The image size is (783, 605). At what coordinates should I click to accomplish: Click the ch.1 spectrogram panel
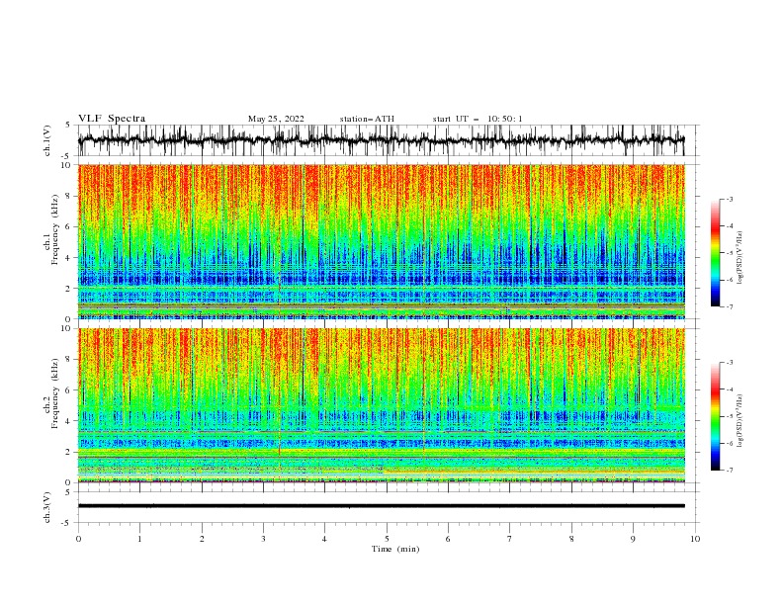click(382, 241)
